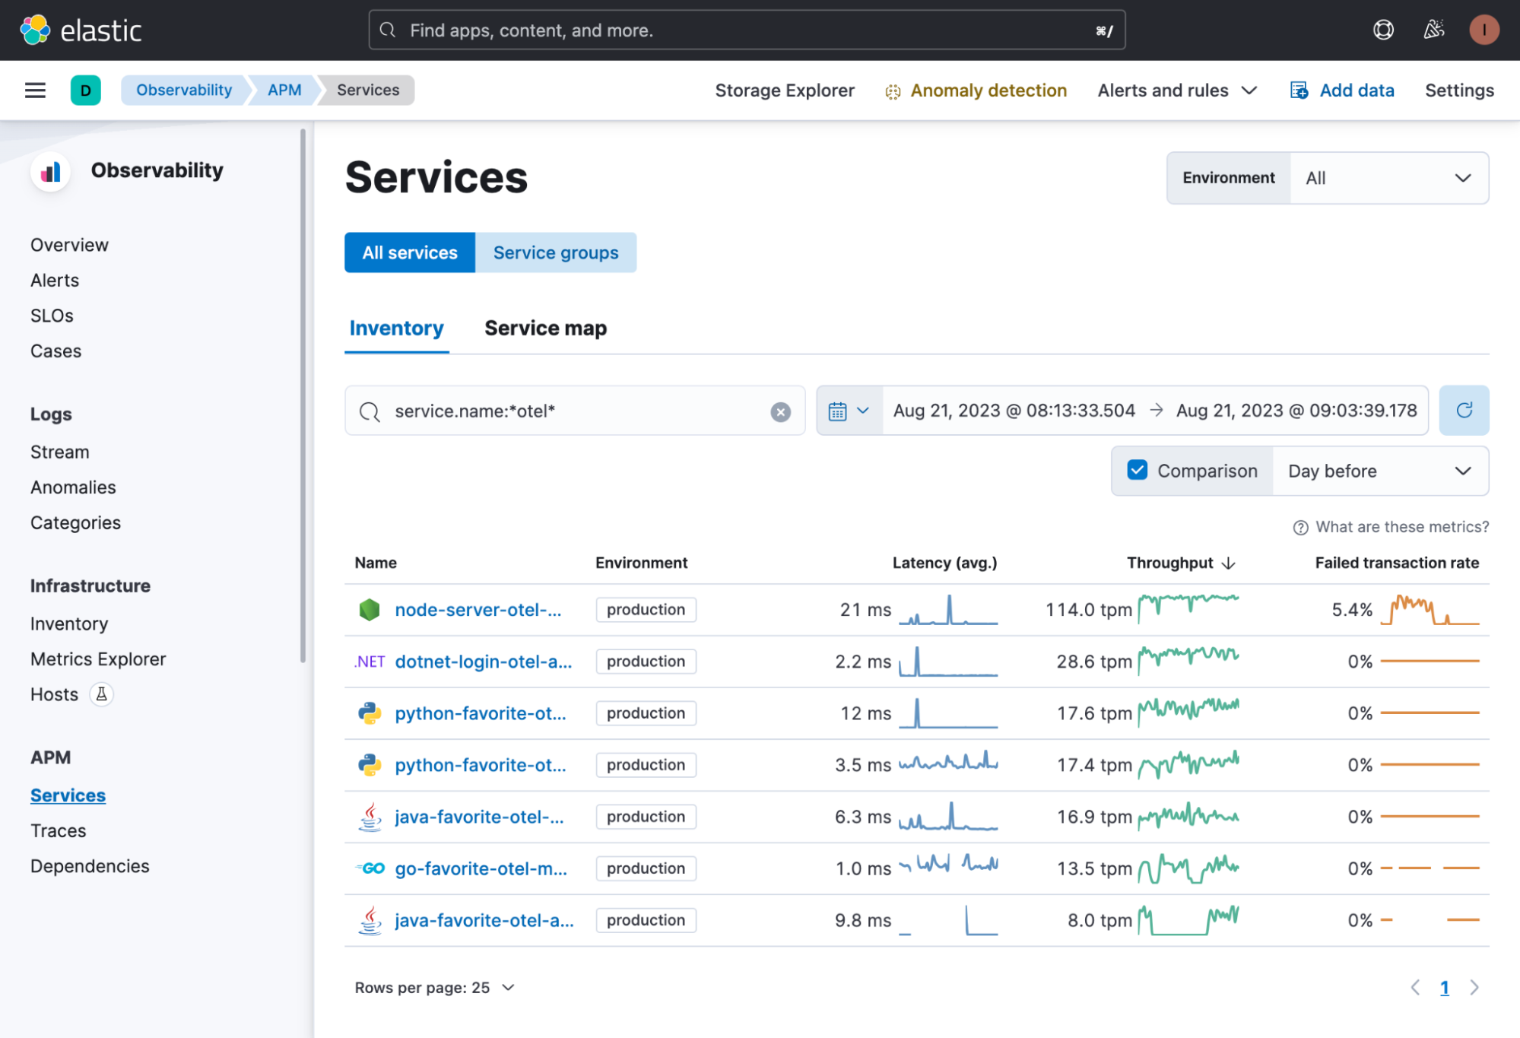Click the Go go-favorite-otel service icon

[372, 867]
